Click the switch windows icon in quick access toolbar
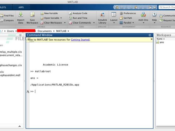 150,7
